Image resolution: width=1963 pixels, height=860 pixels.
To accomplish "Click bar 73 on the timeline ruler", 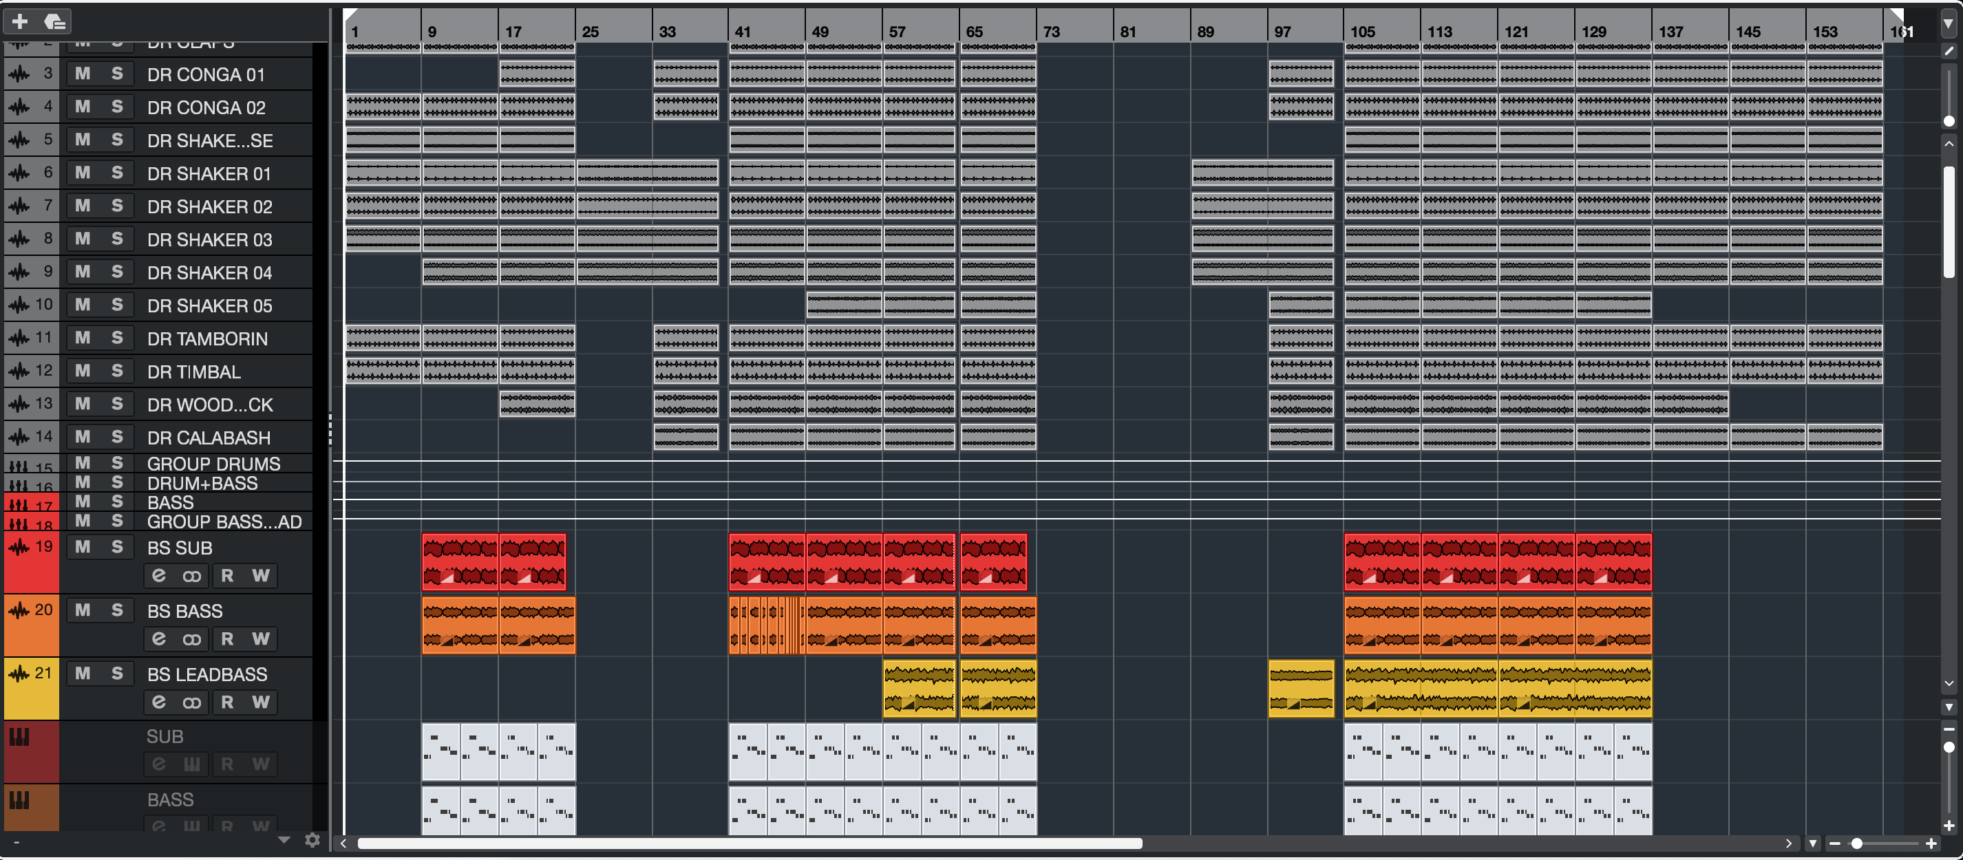I will [x=1052, y=31].
